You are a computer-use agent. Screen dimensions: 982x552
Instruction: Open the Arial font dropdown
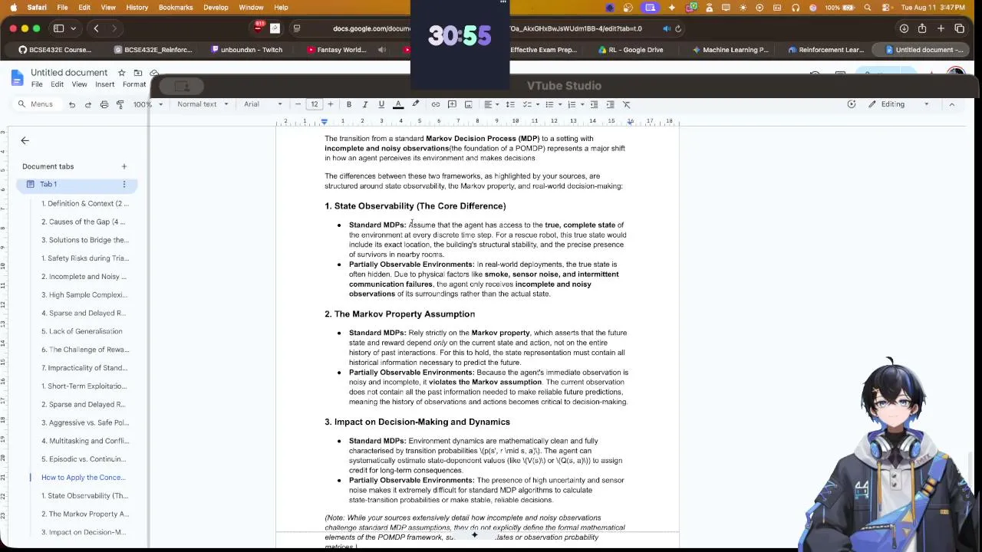click(x=263, y=104)
